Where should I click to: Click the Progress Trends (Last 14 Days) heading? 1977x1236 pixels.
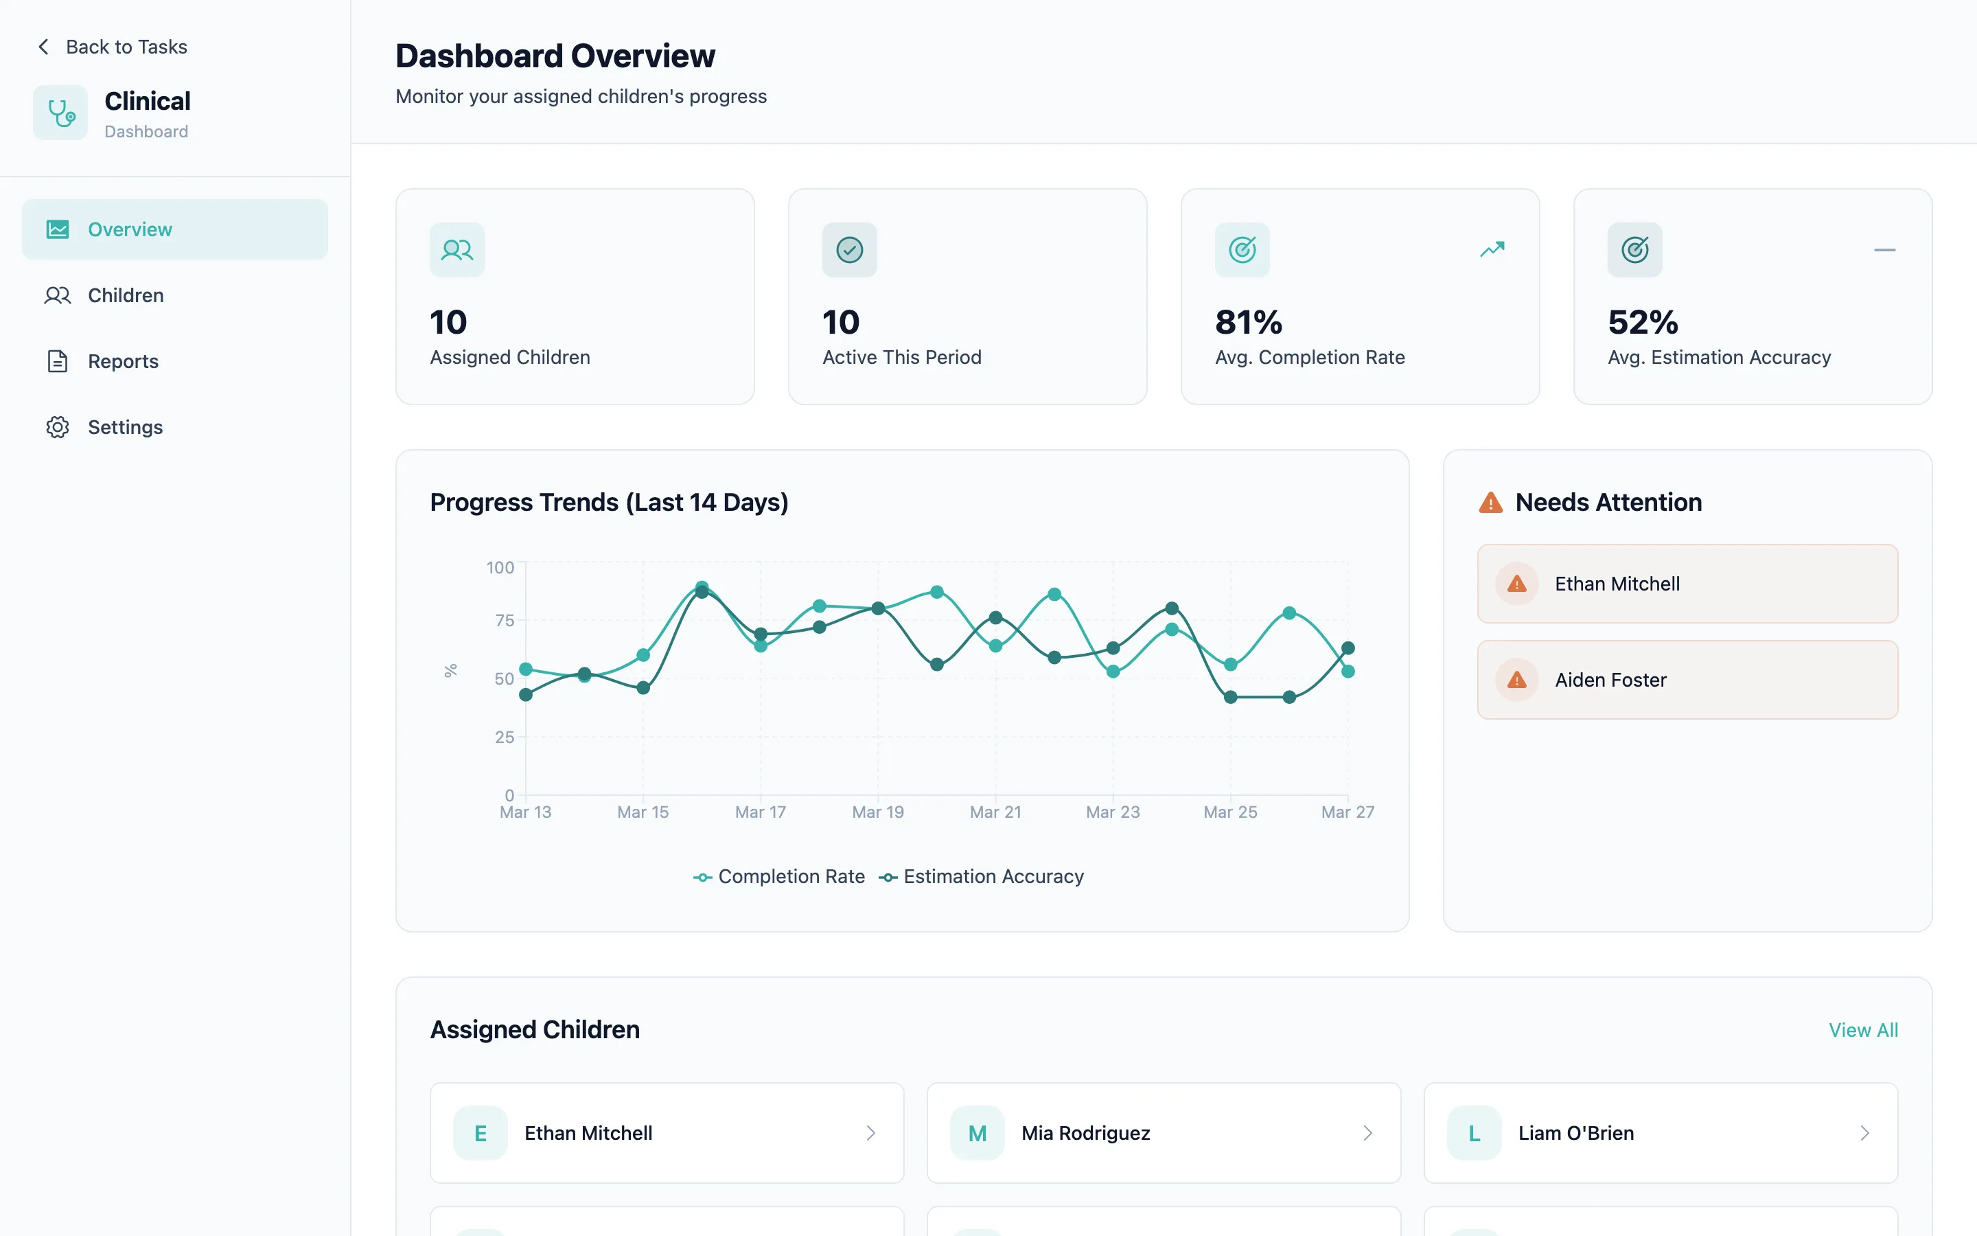610,503
